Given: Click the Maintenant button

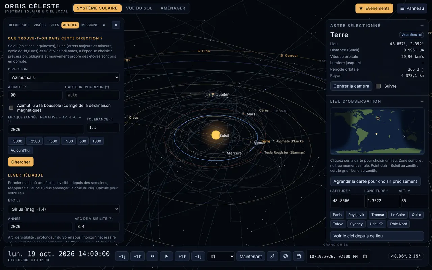Looking at the screenshot, I should [x=250, y=256].
